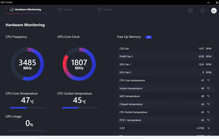Select the Chipset temperature row
The height and width of the screenshot is (139, 219).
click(x=166, y=104)
